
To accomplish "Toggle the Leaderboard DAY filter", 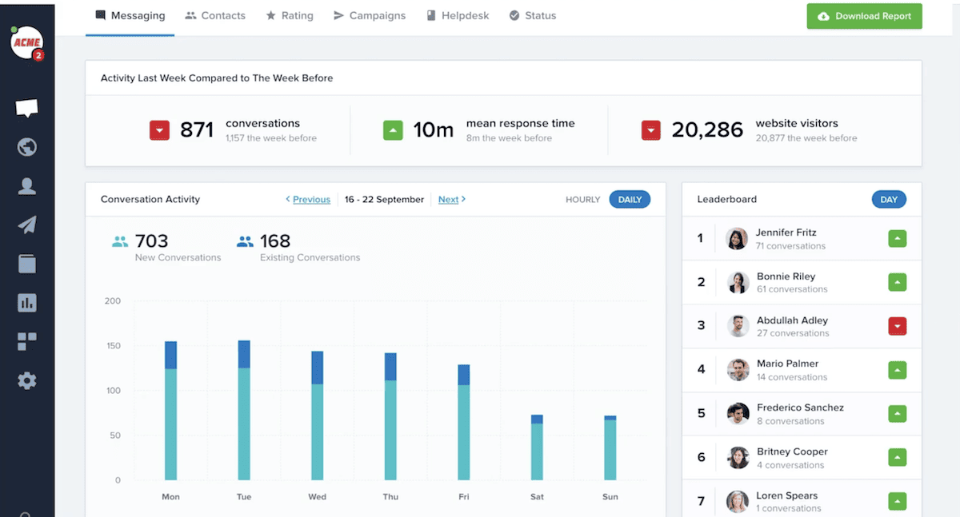I will [x=889, y=200].
